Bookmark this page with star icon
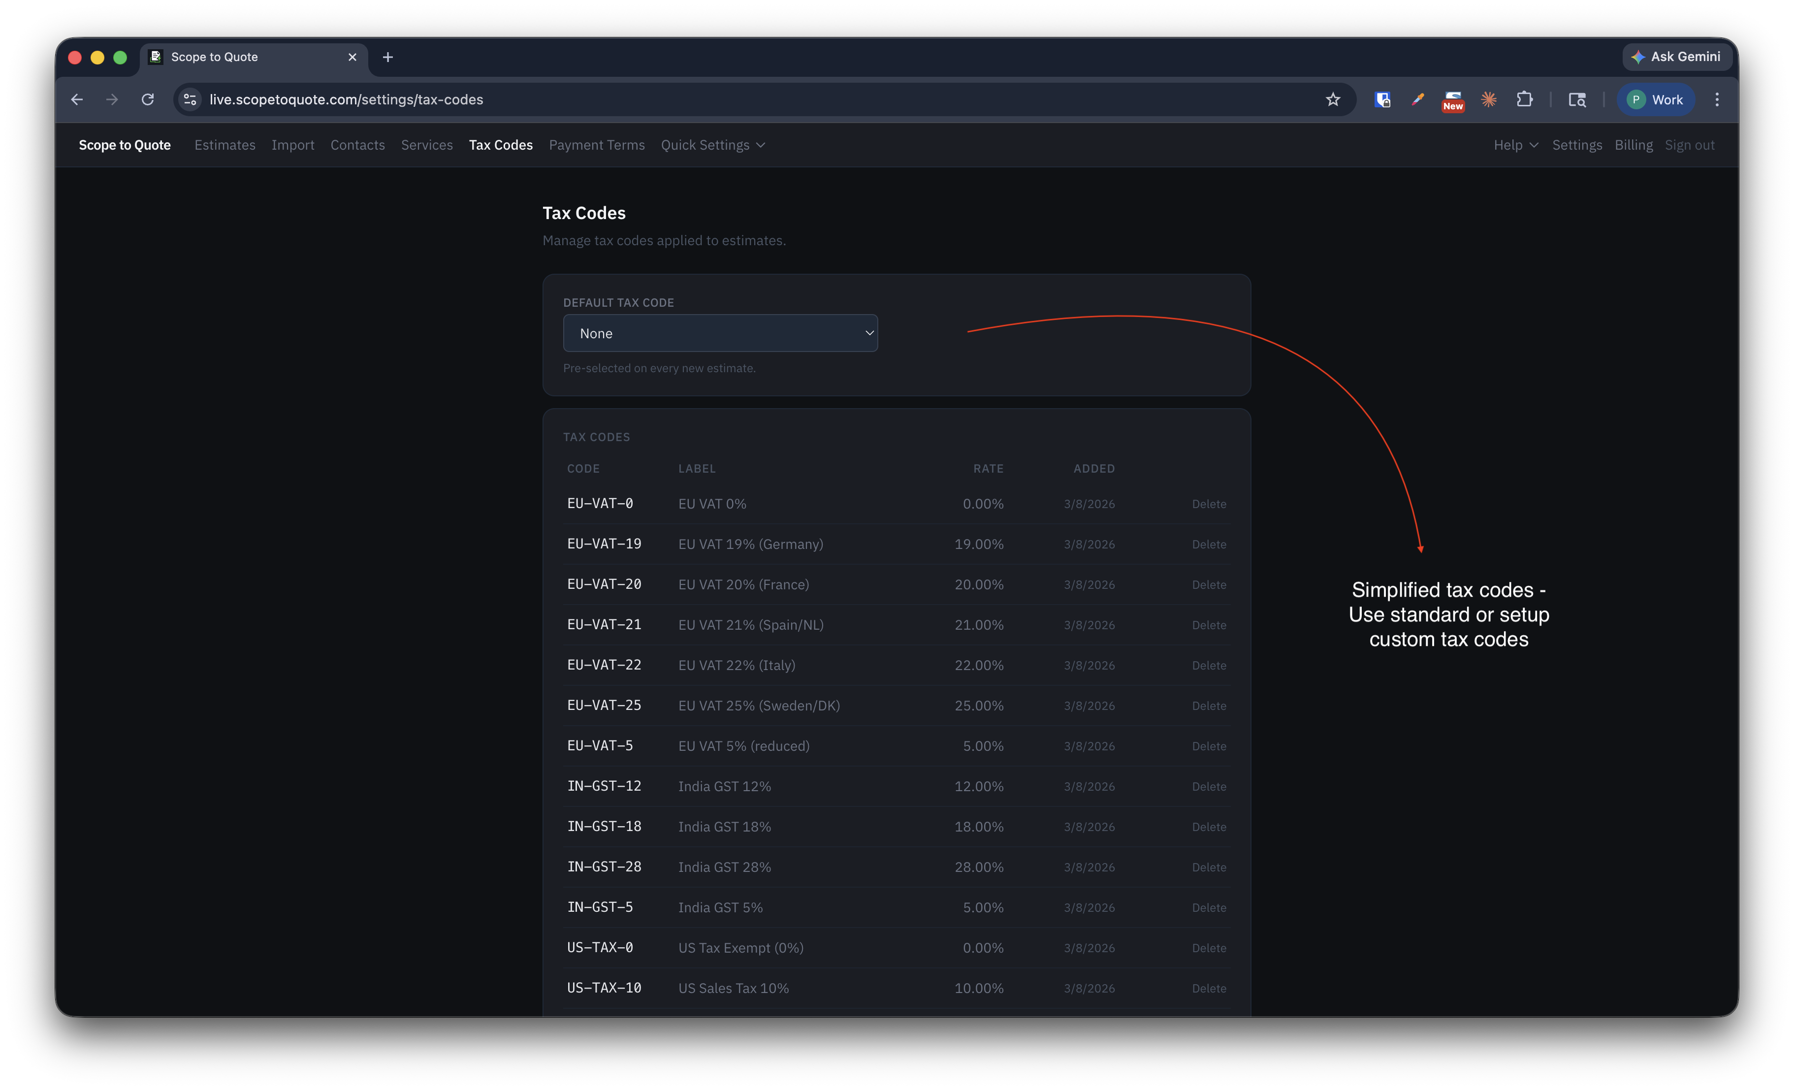 [x=1332, y=100]
